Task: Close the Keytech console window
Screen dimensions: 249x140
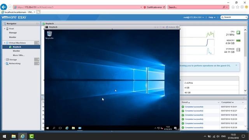Action: point(177,27)
